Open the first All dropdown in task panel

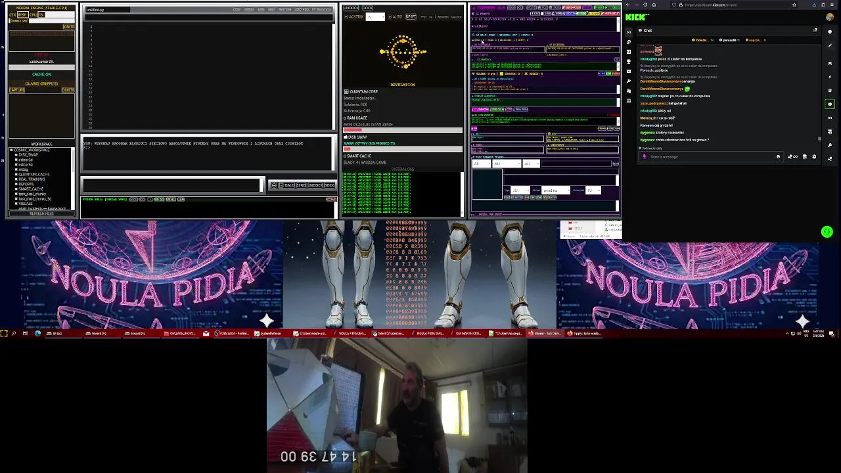coord(482,164)
